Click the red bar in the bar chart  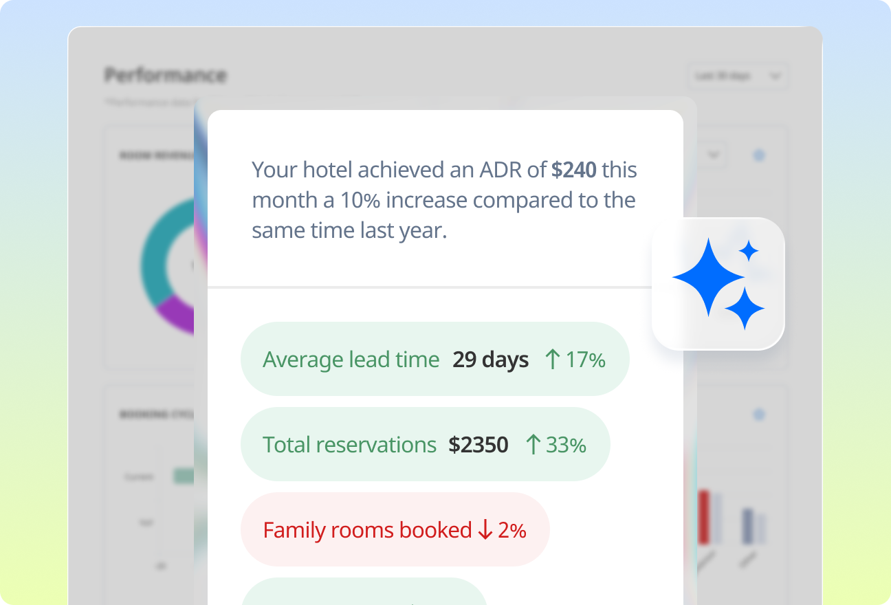click(x=703, y=517)
